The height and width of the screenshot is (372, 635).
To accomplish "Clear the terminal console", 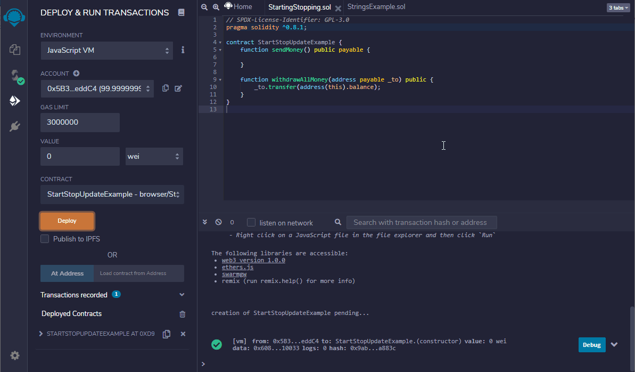I will [x=219, y=222].
